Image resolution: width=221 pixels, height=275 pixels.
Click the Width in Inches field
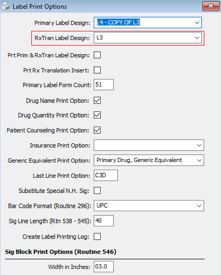(104, 266)
